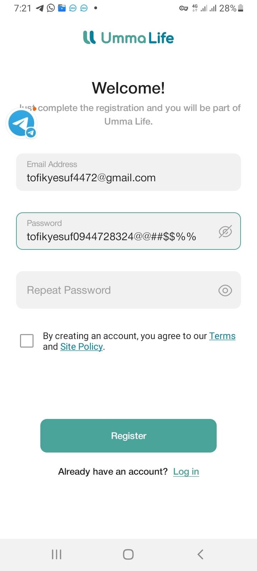Go to Log in
Screen dimensions: 257x571
click(186, 472)
